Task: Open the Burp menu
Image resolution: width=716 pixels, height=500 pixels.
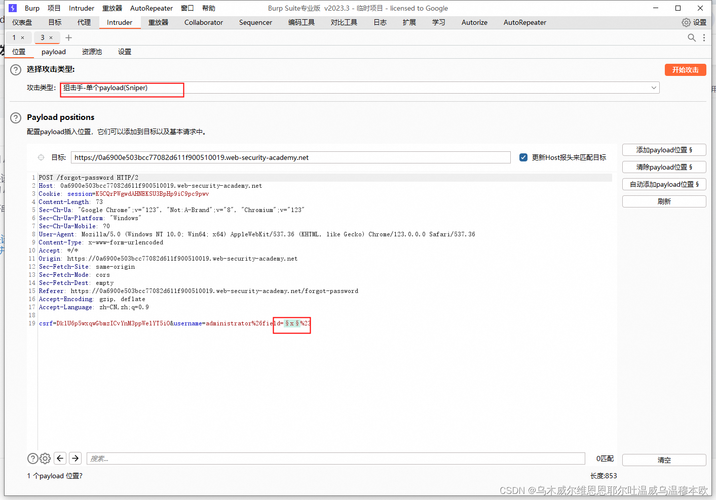Action: [32, 8]
